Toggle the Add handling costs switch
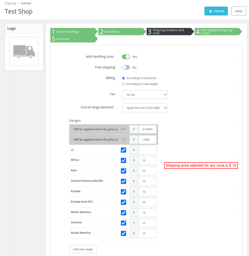Screen dimensions: 249x256 click(126, 57)
